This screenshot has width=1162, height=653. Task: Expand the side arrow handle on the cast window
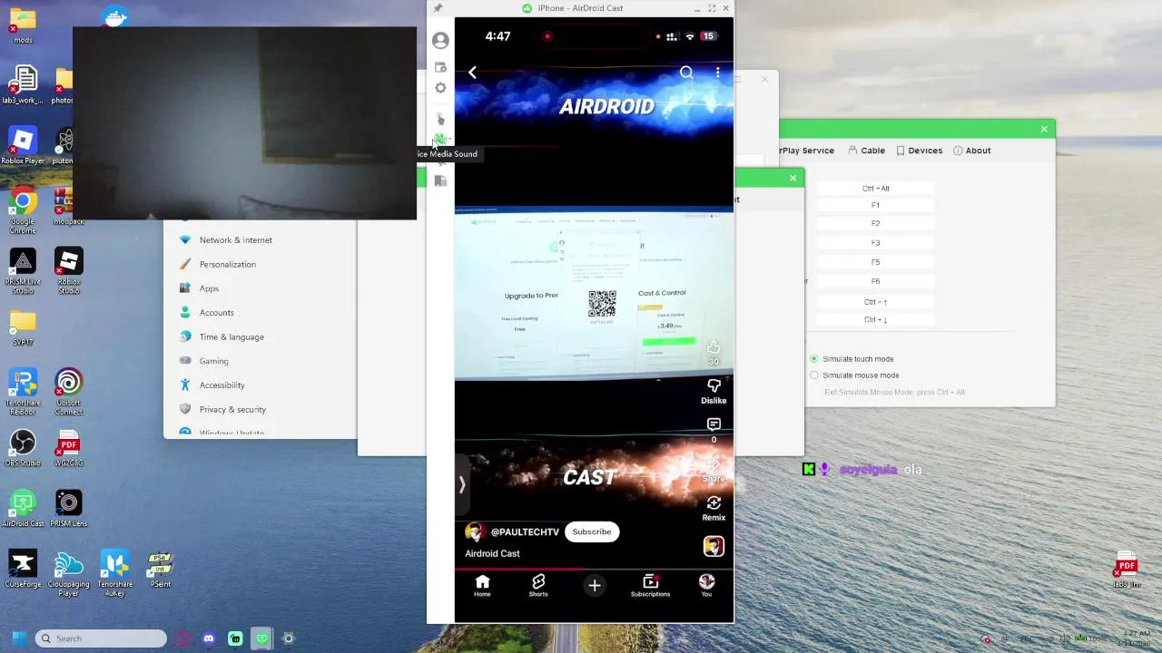coord(461,485)
